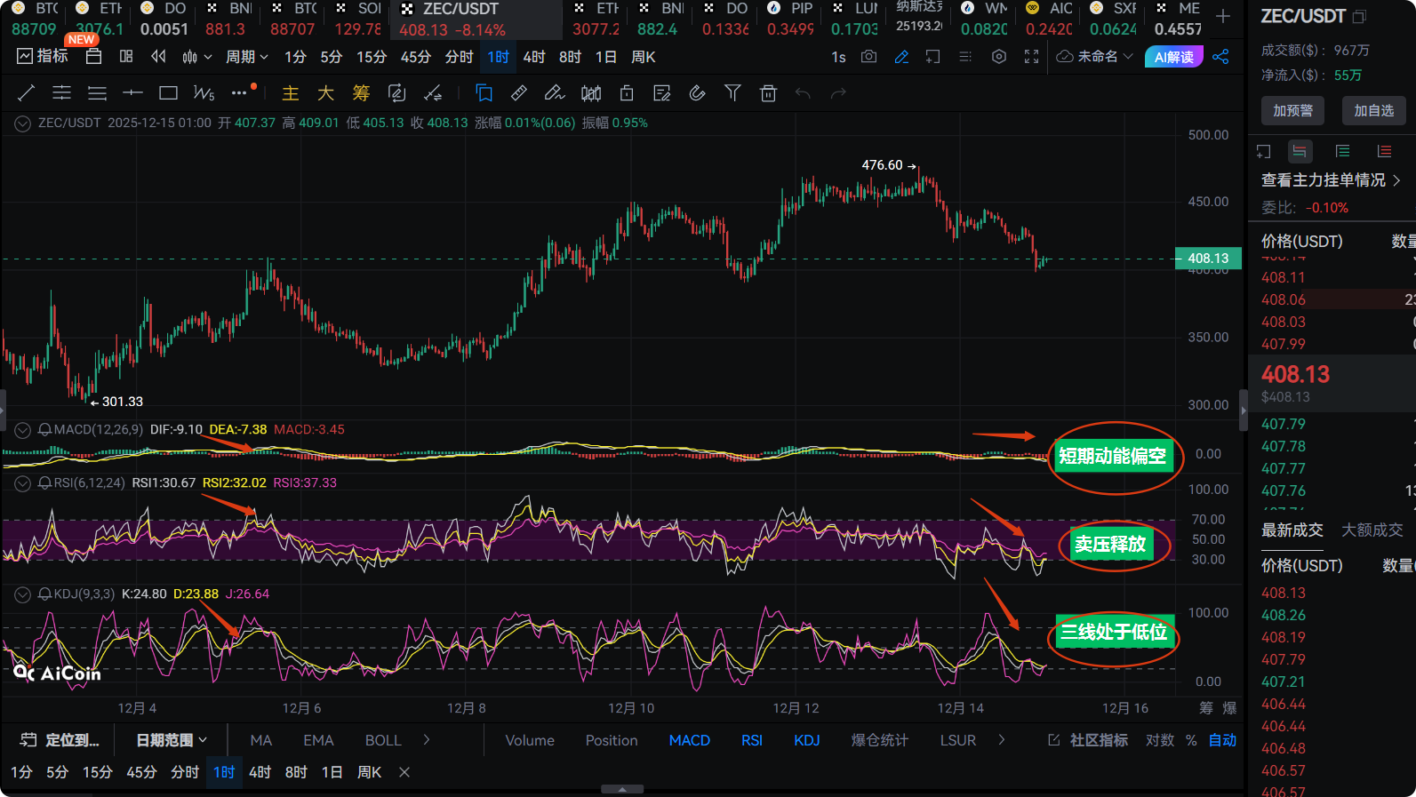Click the AI解读 button
This screenshot has height=797, width=1416.
pyautogui.click(x=1173, y=57)
